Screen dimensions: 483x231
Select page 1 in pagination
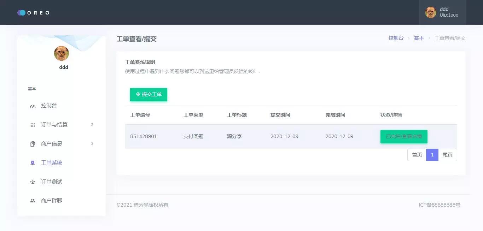point(432,155)
